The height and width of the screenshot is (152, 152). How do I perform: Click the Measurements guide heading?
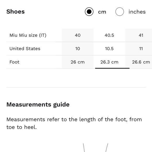tap(38, 105)
